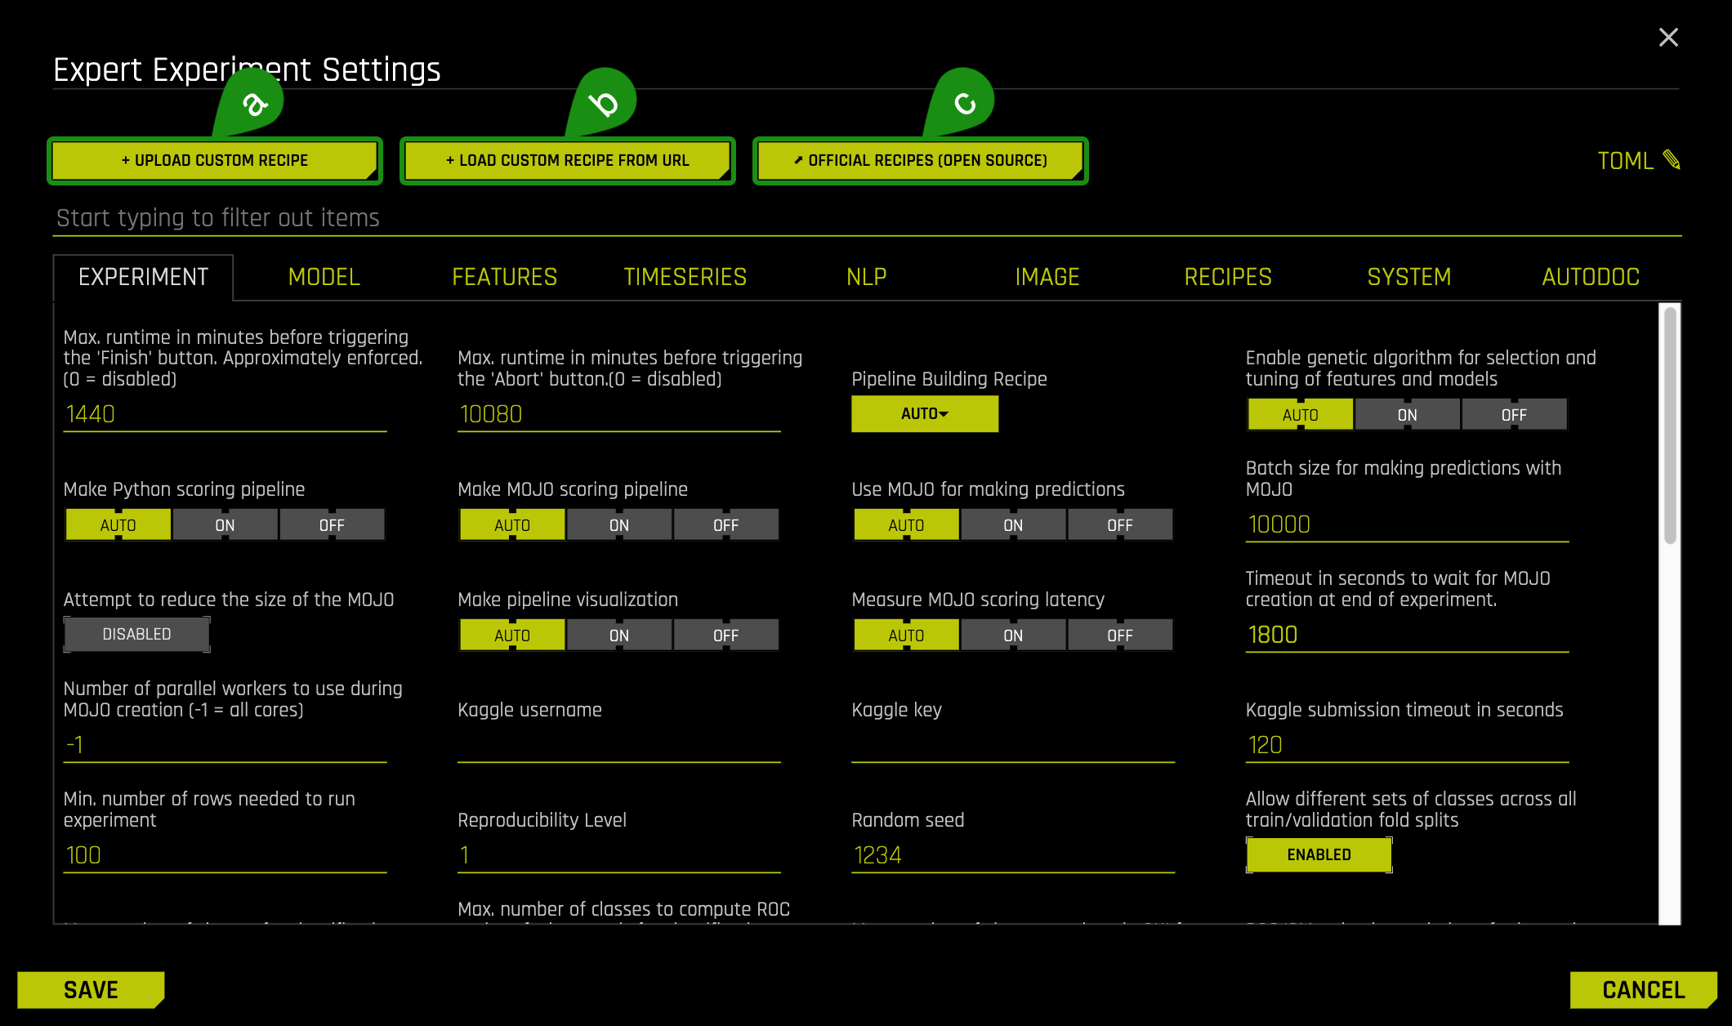Screen dimensions: 1732x1026
Task: Click the SAVE button
Action: point(93,989)
